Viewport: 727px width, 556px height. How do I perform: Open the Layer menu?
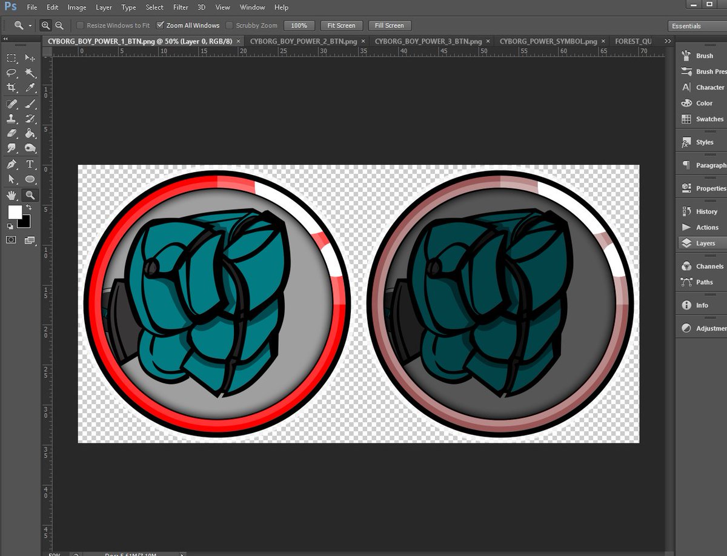(x=104, y=7)
